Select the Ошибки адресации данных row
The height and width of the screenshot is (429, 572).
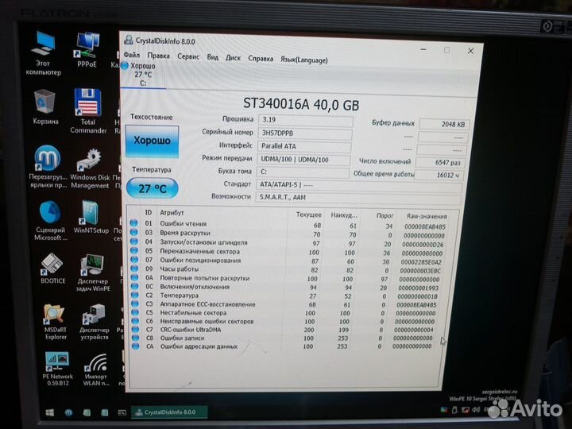[x=283, y=346]
